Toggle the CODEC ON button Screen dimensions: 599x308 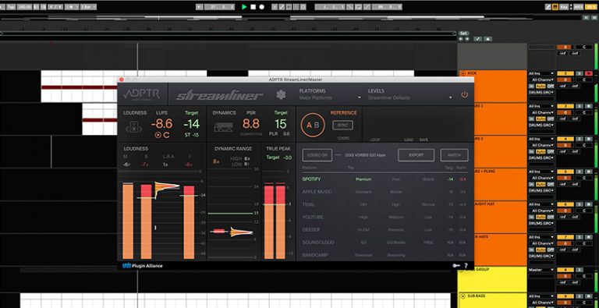[x=317, y=155]
